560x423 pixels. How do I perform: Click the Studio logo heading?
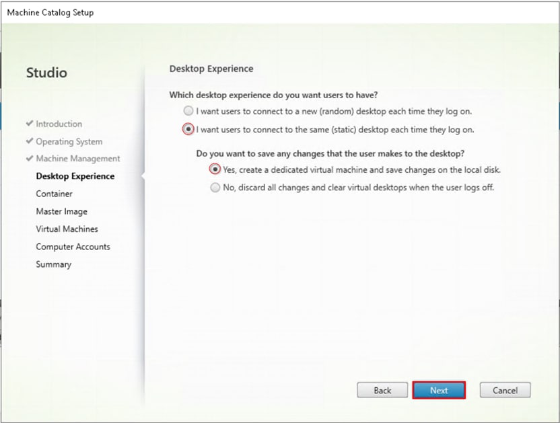[46, 73]
